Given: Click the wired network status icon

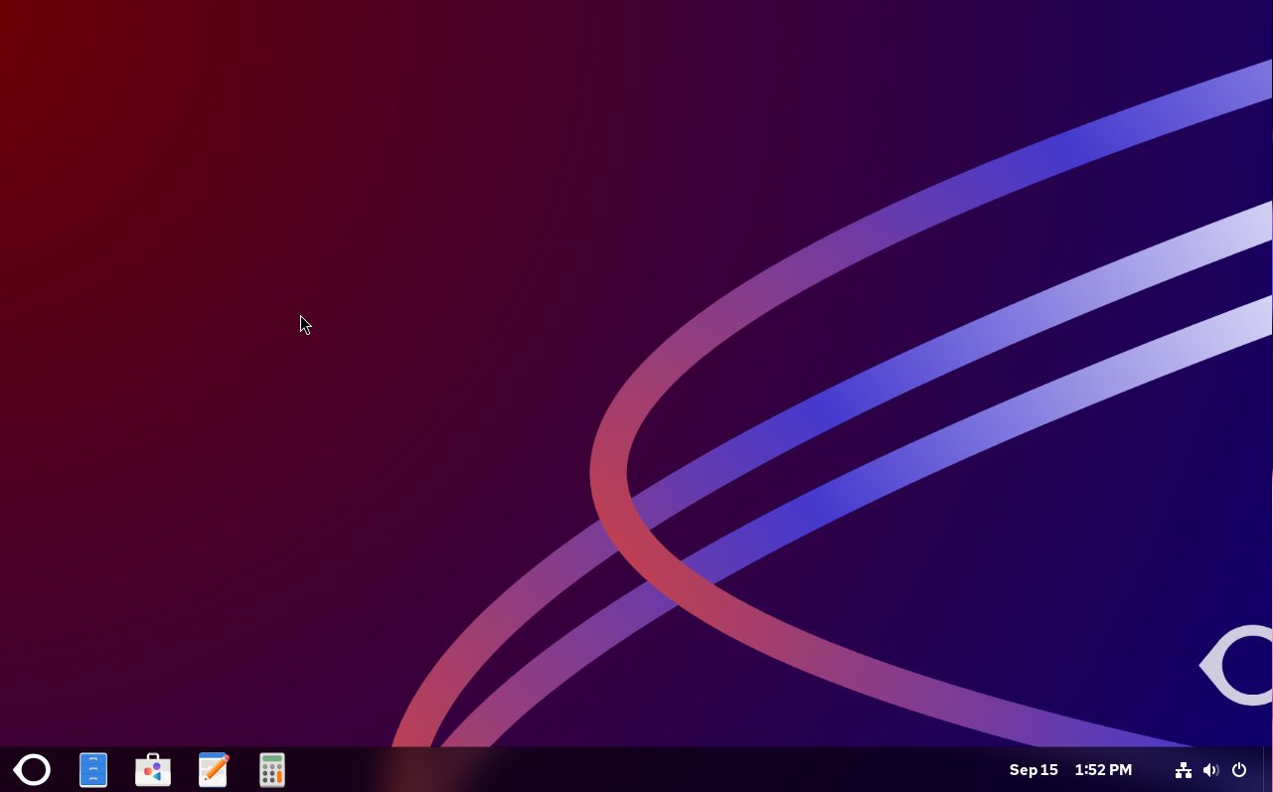Looking at the screenshot, I should tap(1184, 770).
